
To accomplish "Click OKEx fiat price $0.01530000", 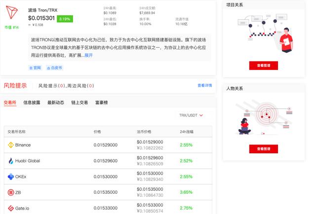I will pos(150,174).
